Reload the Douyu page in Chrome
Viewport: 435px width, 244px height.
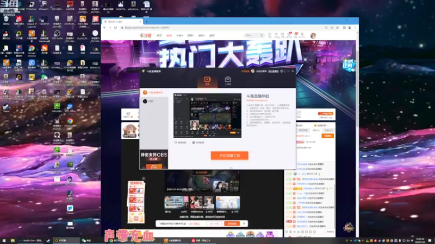pos(115,28)
